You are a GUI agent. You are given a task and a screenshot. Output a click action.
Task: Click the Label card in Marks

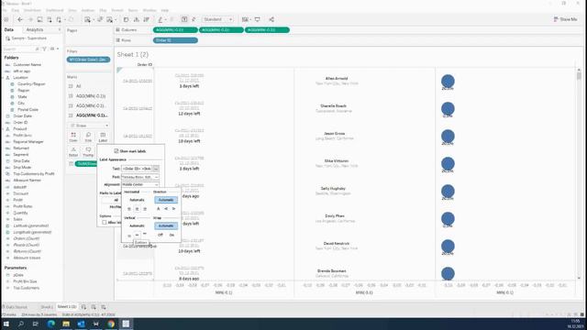click(103, 137)
